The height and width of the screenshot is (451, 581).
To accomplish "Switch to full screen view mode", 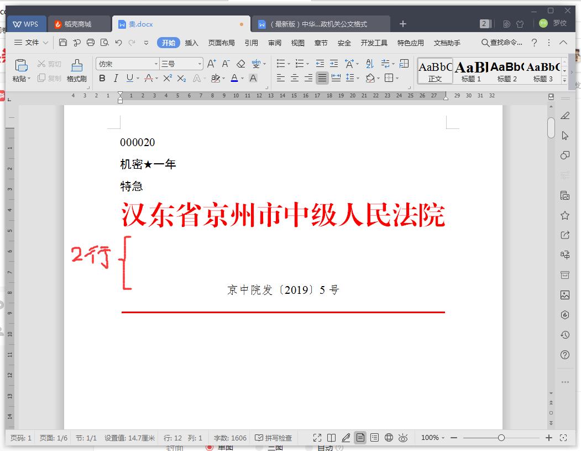I will 317,437.
